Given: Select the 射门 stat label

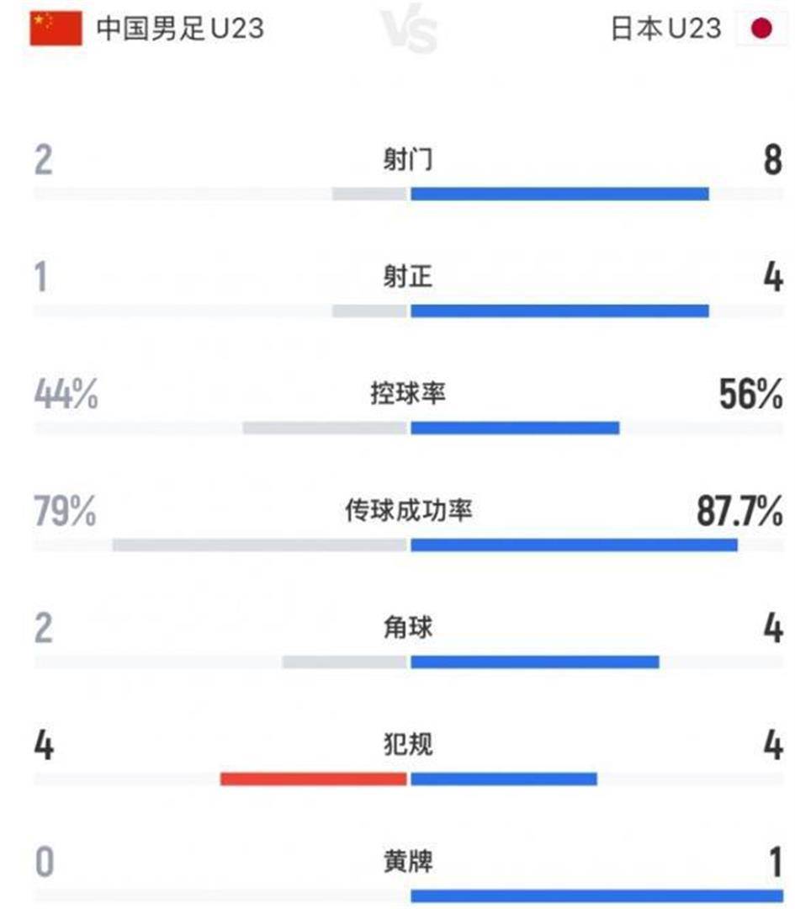Looking at the screenshot, I should coord(408,158).
